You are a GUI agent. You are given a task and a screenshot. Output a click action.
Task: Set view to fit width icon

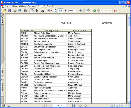tap(60, 11)
